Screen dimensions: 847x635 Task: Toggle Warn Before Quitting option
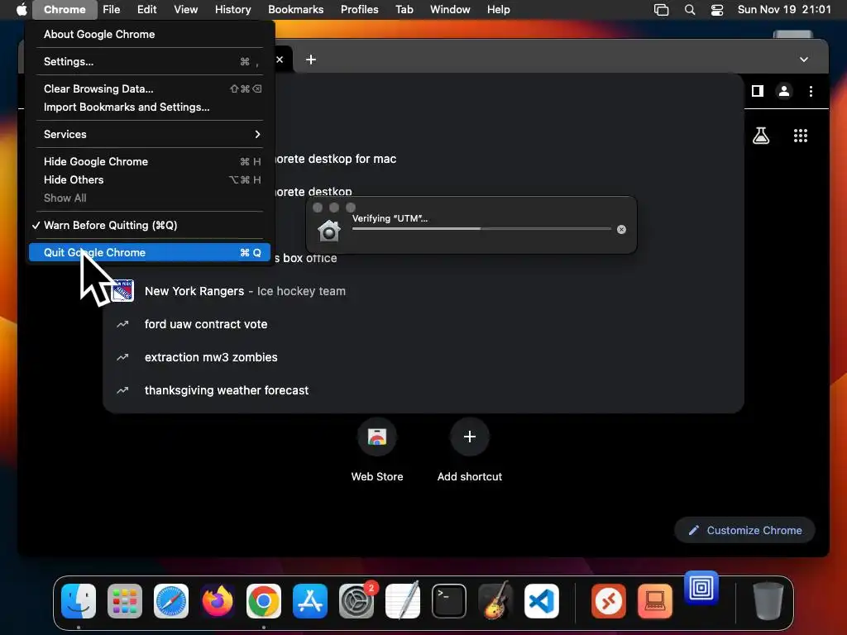[x=150, y=225]
